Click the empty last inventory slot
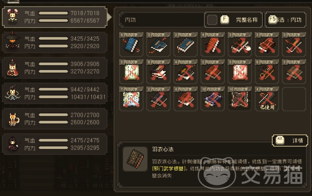This screenshot has width=312, height=196. click(x=294, y=99)
